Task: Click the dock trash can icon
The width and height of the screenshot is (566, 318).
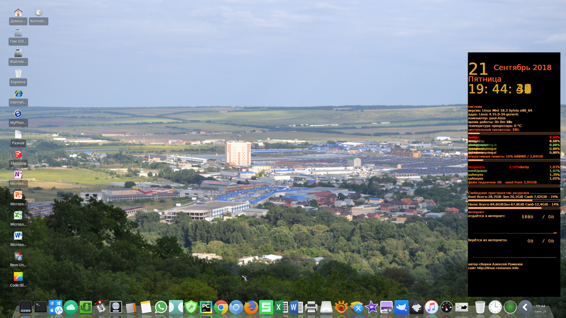Action: point(480,307)
